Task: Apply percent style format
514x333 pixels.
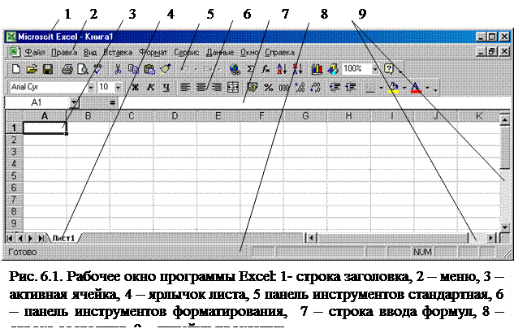Action: pyautogui.click(x=269, y=87)
